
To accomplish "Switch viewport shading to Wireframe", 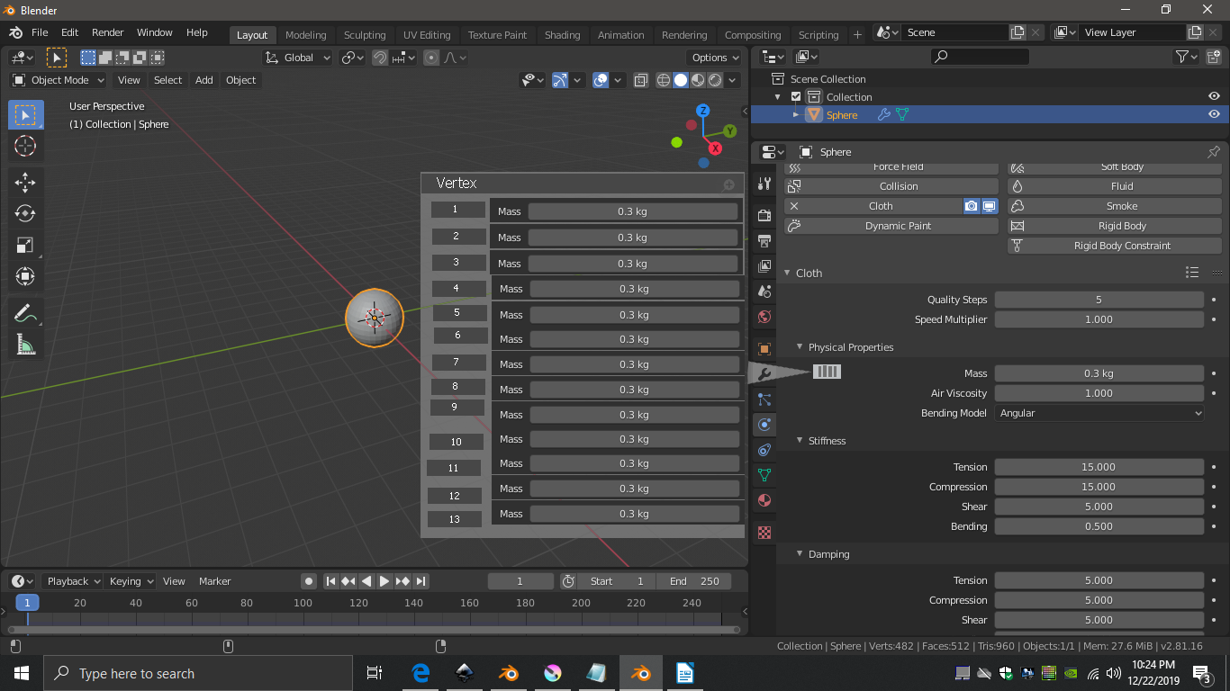I will [664, 80].
